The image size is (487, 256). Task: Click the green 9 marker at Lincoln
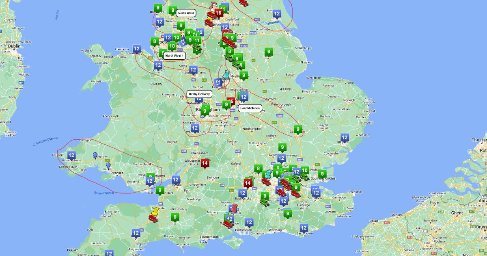pyautogui.click(x=268, y=52)
